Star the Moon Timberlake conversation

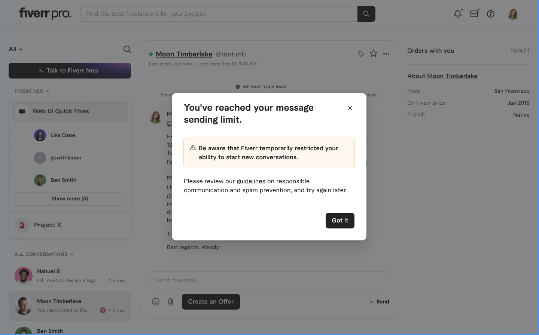coord(374,53)
